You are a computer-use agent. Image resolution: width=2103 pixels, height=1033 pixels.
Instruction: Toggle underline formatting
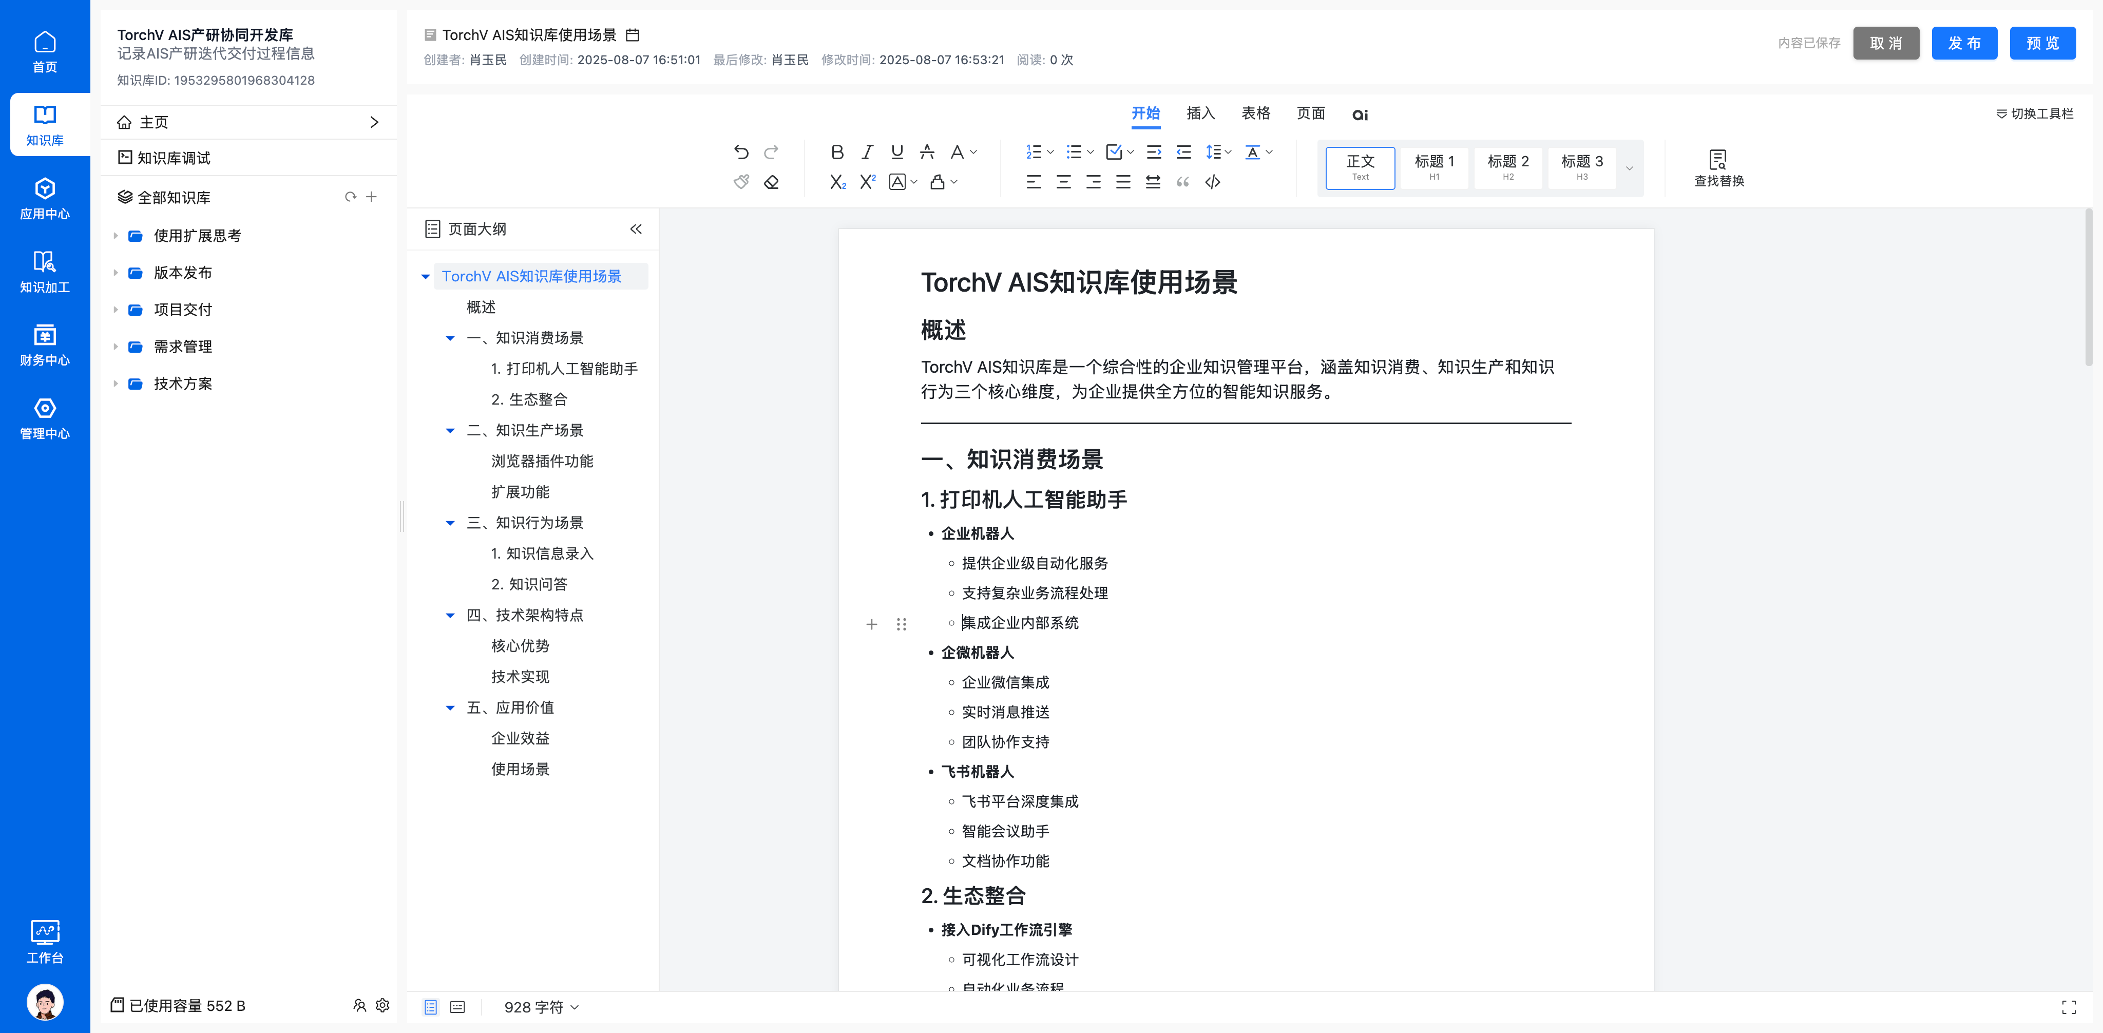click(897, 152)
